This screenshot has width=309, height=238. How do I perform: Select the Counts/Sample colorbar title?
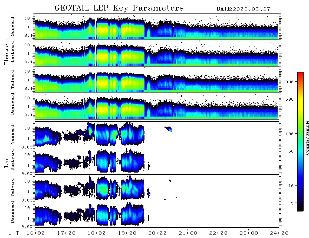pos(307,137)
